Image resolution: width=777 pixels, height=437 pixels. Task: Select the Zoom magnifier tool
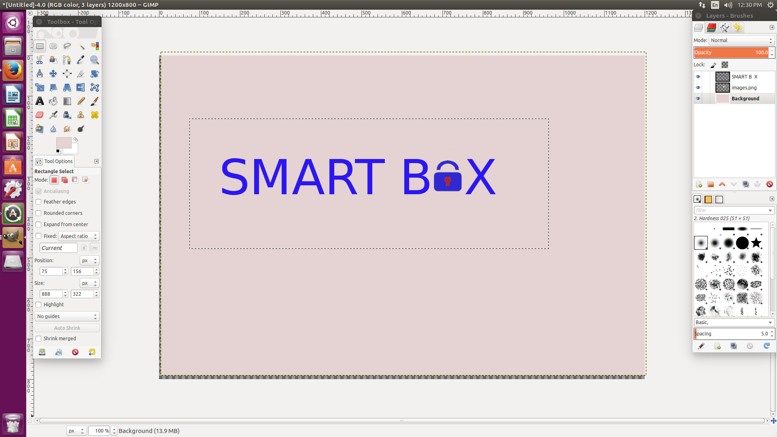tap(94, 60)
